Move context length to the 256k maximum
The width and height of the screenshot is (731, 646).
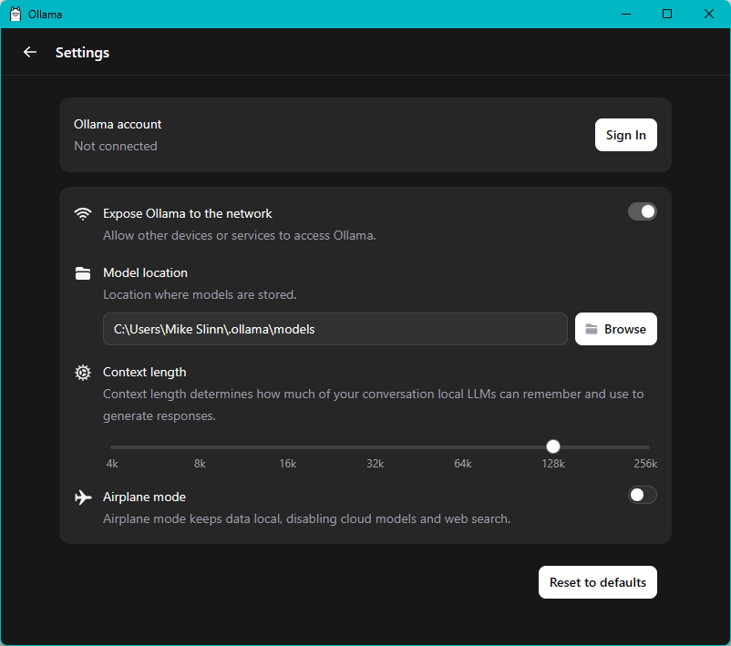pyautogui.click(x=648, y=446)
